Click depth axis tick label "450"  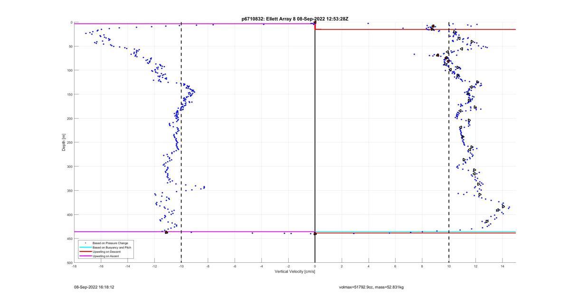point(69,239)
